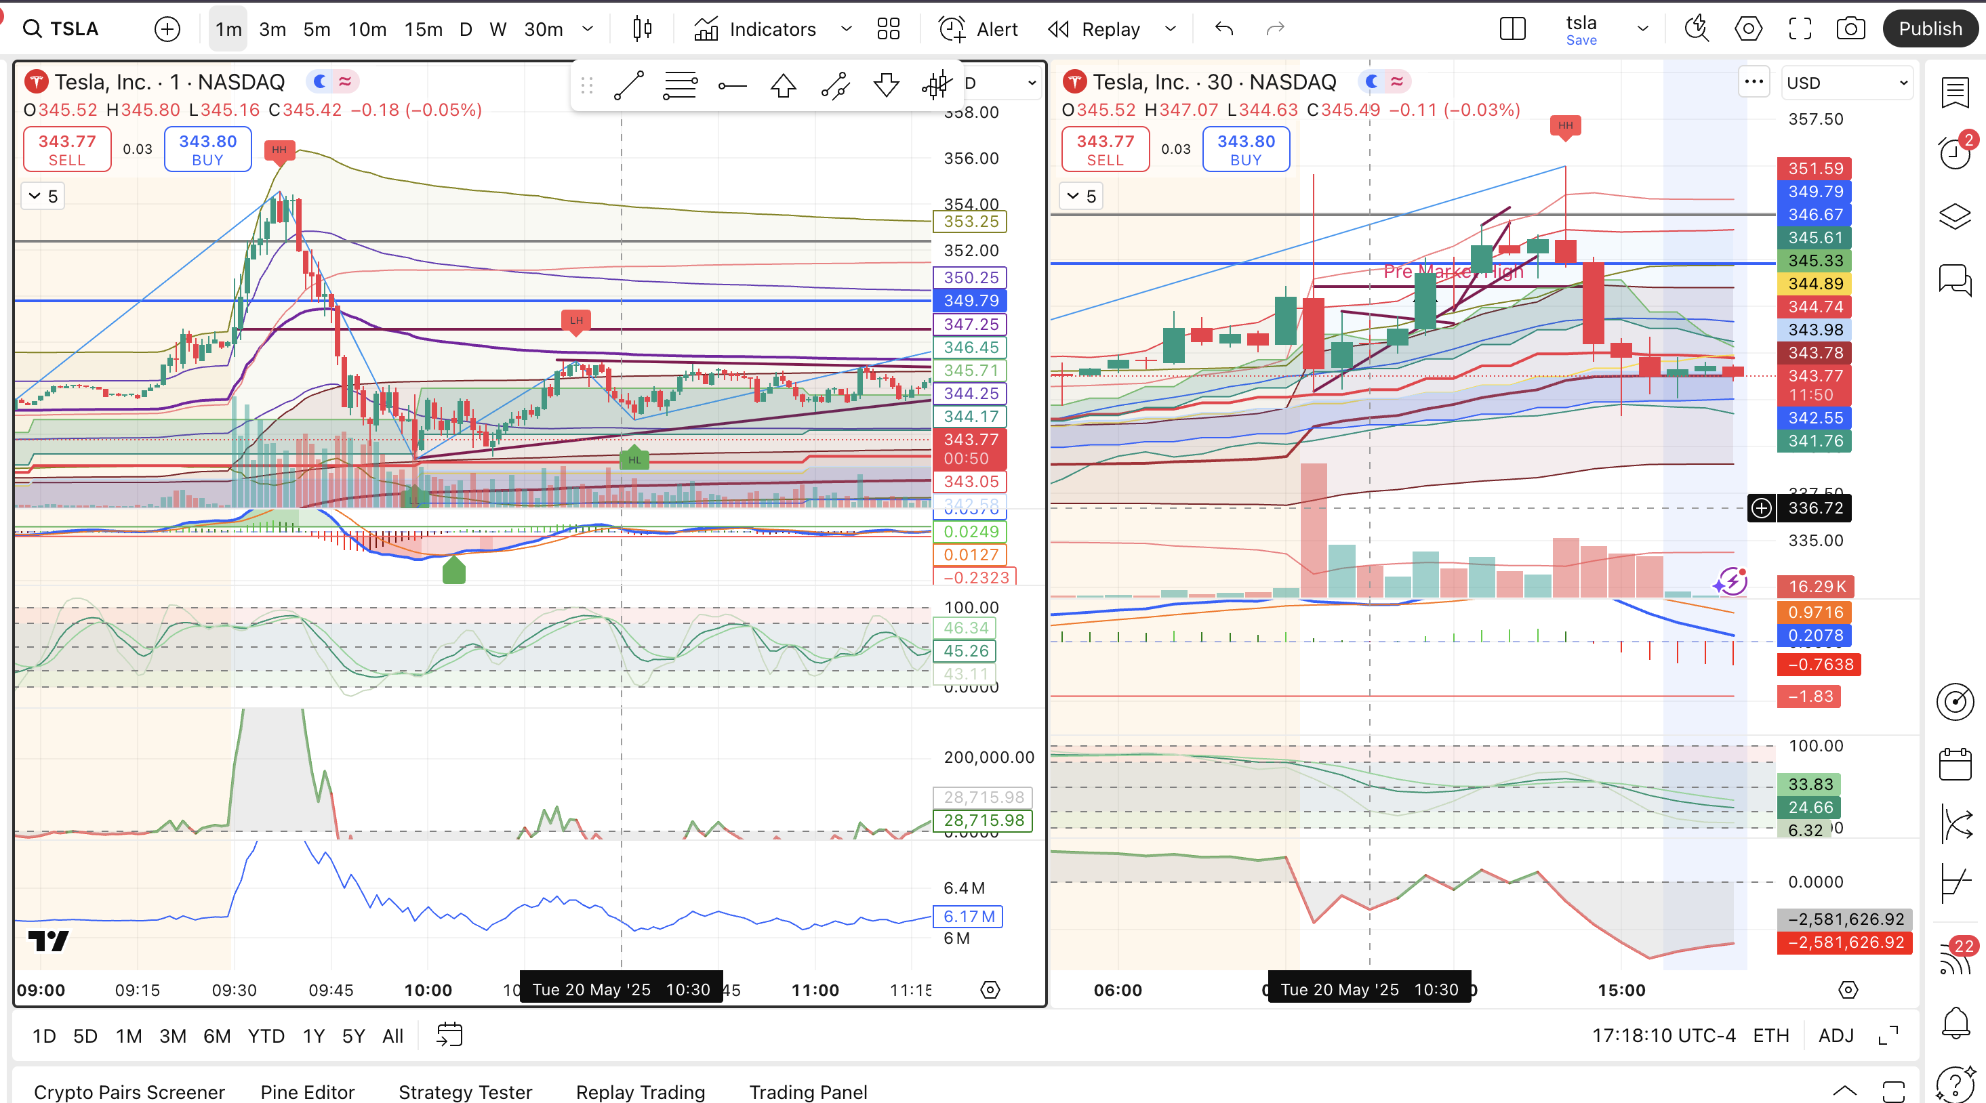Select the horizontal ray tool
The width and height of the screenshot is (1986, 1103).
point(731,85)
